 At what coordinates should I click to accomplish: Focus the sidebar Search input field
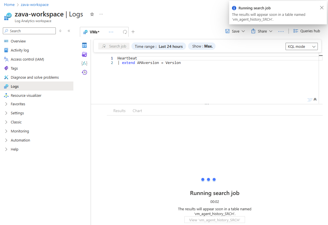point(29,31)
